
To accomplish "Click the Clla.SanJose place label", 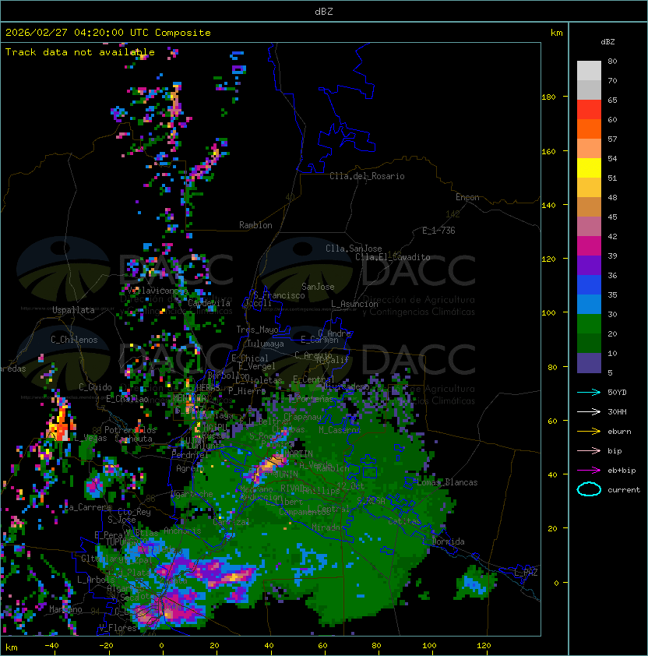I will coord(354,249).
